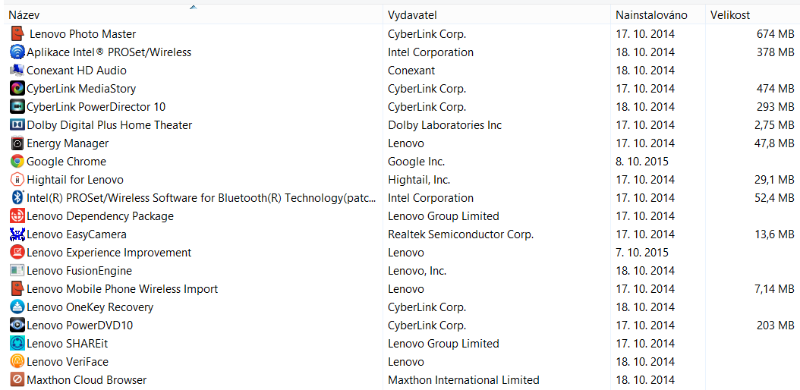This screenshot has height=390, width=800.
Task: Click the Lenovo Photo Master icon
Action: (x=17, y=33)
